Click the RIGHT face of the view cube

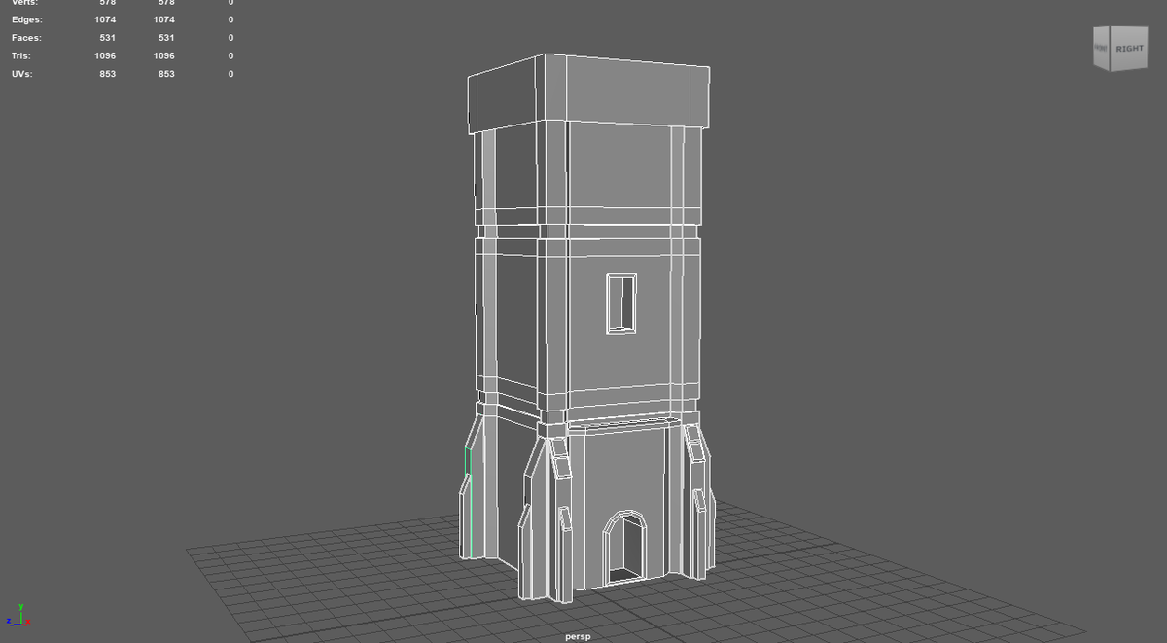coord(1129,49)
